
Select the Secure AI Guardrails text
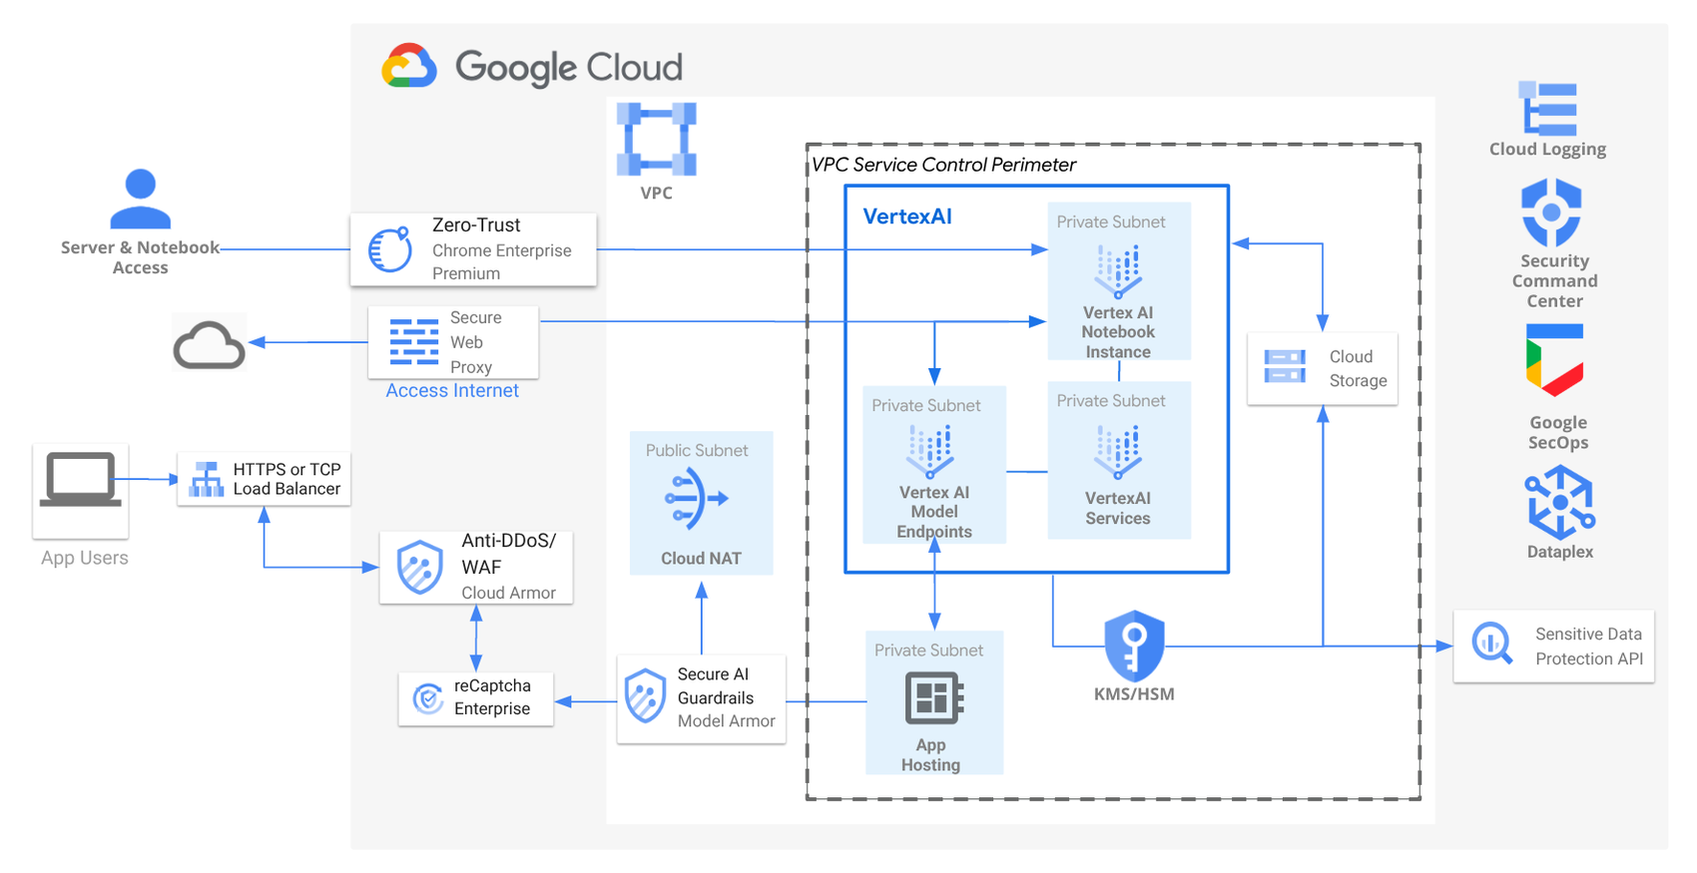[716, 686]
